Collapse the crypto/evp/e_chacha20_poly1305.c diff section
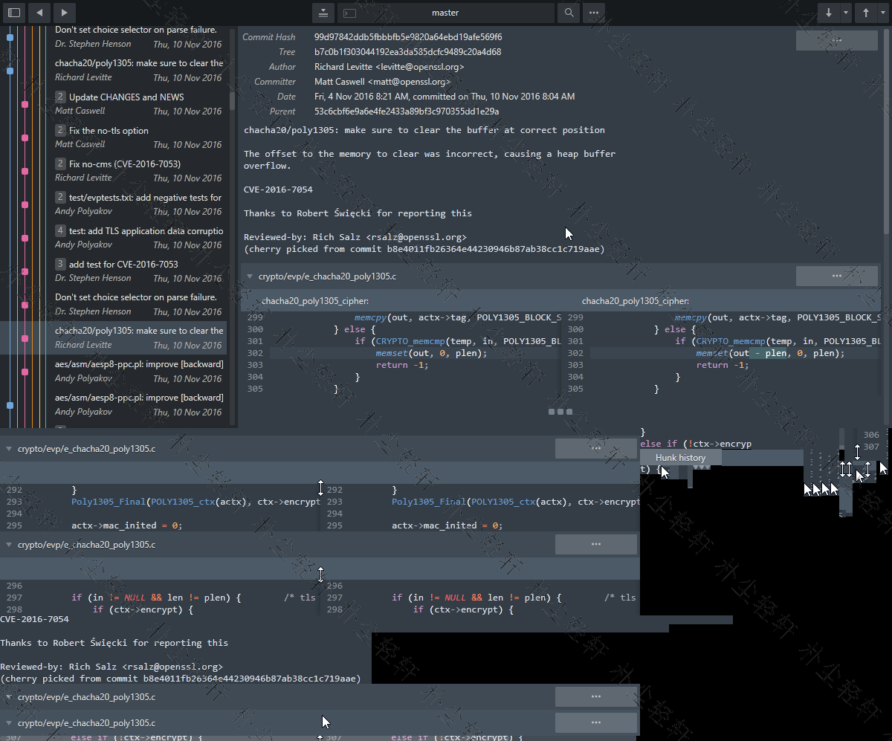 click(250, 275)
